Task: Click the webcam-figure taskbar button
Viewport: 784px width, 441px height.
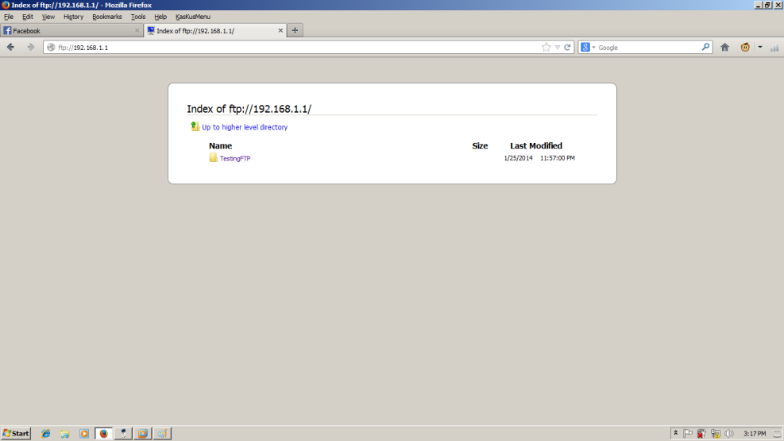Action: point(123,434)
